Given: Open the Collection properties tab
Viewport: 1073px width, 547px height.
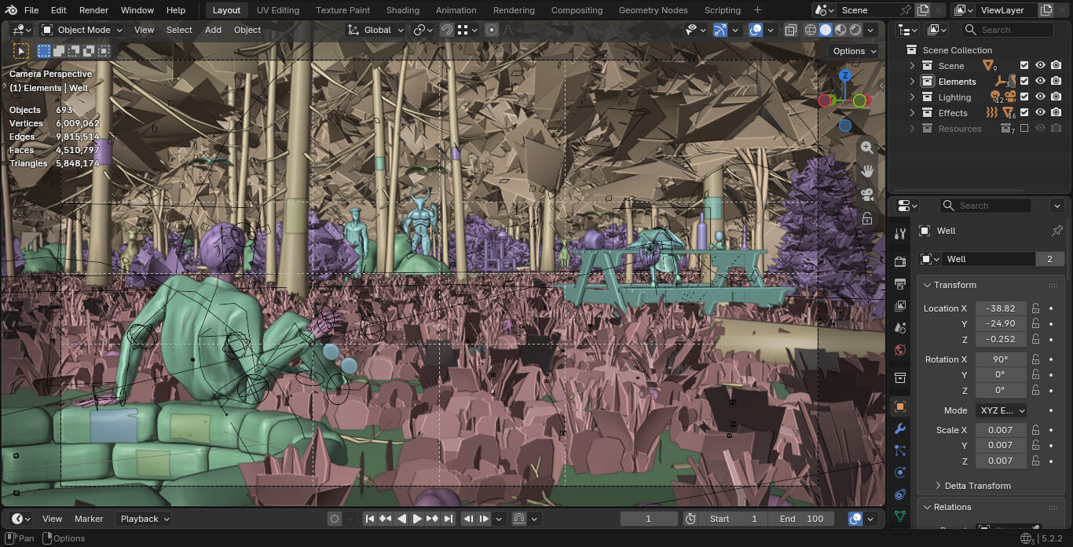Looking at the screenshot, I should click(x=900, y=377).
